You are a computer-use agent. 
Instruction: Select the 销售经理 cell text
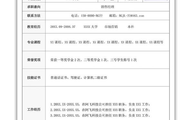(x=107, y=7)
